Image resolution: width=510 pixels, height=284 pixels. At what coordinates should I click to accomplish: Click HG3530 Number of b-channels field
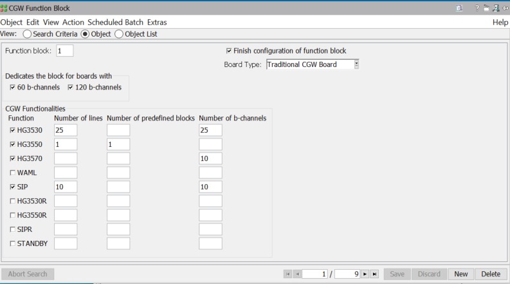tap(210, 130)
